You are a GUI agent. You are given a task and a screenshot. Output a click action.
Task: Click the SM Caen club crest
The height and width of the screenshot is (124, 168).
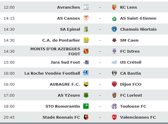[114, 40]
